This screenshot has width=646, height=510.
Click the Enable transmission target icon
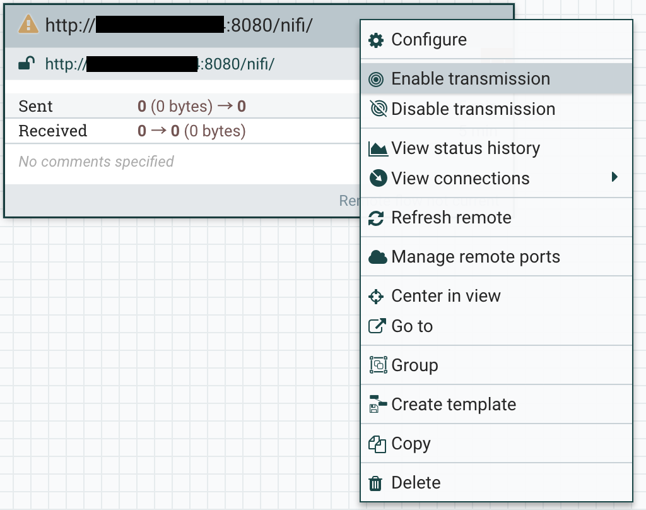(376, 79)
